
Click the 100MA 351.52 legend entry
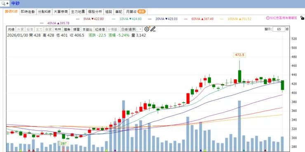coord(236,19)
